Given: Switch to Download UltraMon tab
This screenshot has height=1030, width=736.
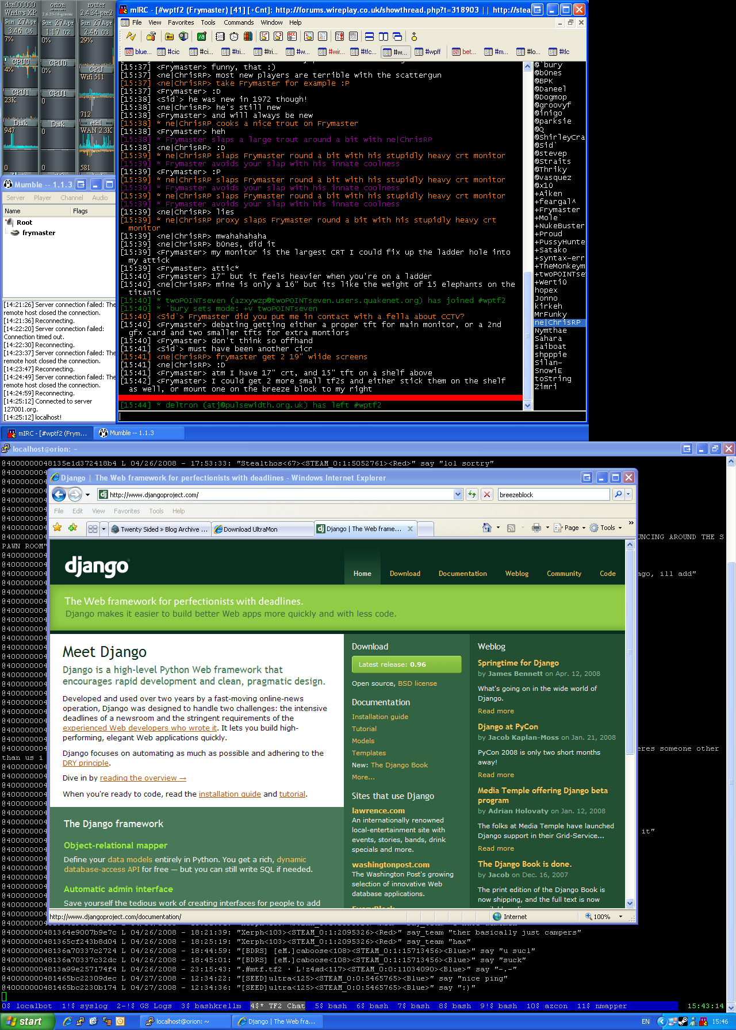Looking at the screenshot, I should pos(263,529).
